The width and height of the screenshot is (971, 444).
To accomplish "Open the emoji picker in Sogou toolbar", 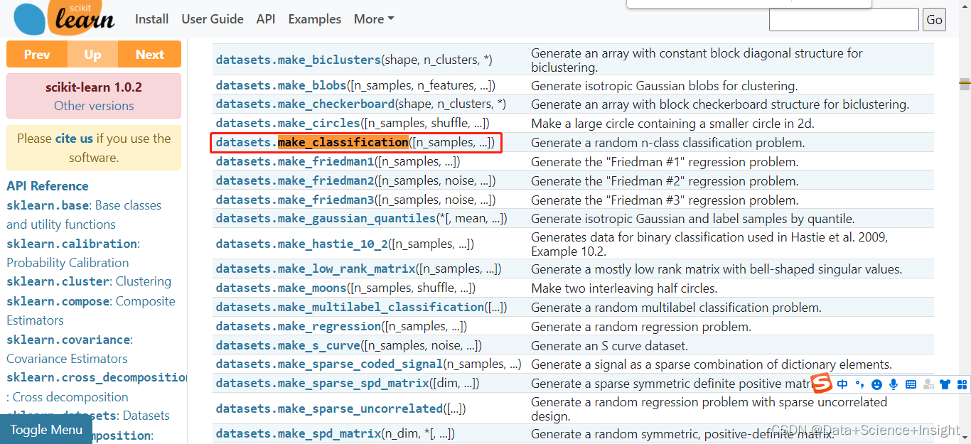I will 876,384.
